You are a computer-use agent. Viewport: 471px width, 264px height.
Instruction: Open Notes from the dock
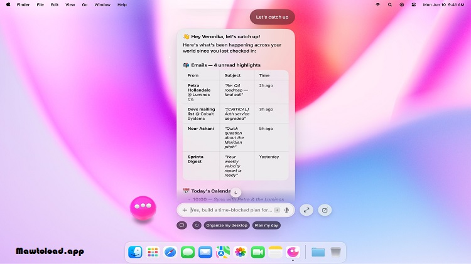pos(275,252)
